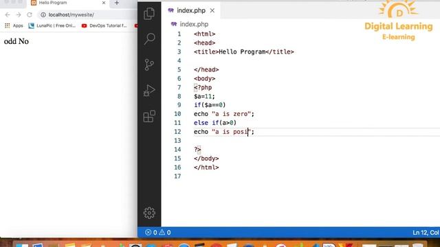The image size is (440, 247).
Task: Open the Extensions view
Action: point(149,116)
